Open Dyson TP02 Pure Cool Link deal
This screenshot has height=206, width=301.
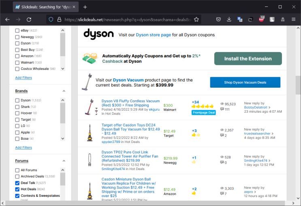coord(130,156)
